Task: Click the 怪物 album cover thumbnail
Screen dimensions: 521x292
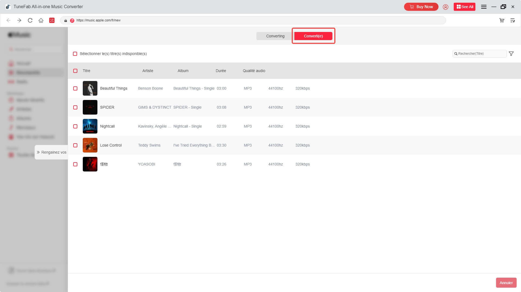Action: [x=90, y=164]
